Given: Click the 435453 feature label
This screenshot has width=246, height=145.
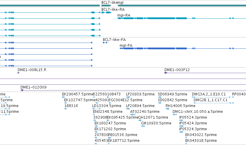Looking at the screenshot, I should [x=101, y=141].
